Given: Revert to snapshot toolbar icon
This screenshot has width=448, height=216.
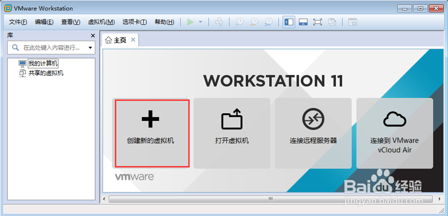Looking at the screenshot, I should point(254,22).
